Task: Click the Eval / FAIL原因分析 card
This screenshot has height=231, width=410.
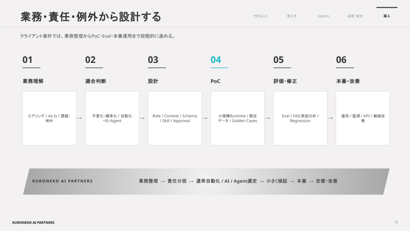Action: click(x=300, y=118)
